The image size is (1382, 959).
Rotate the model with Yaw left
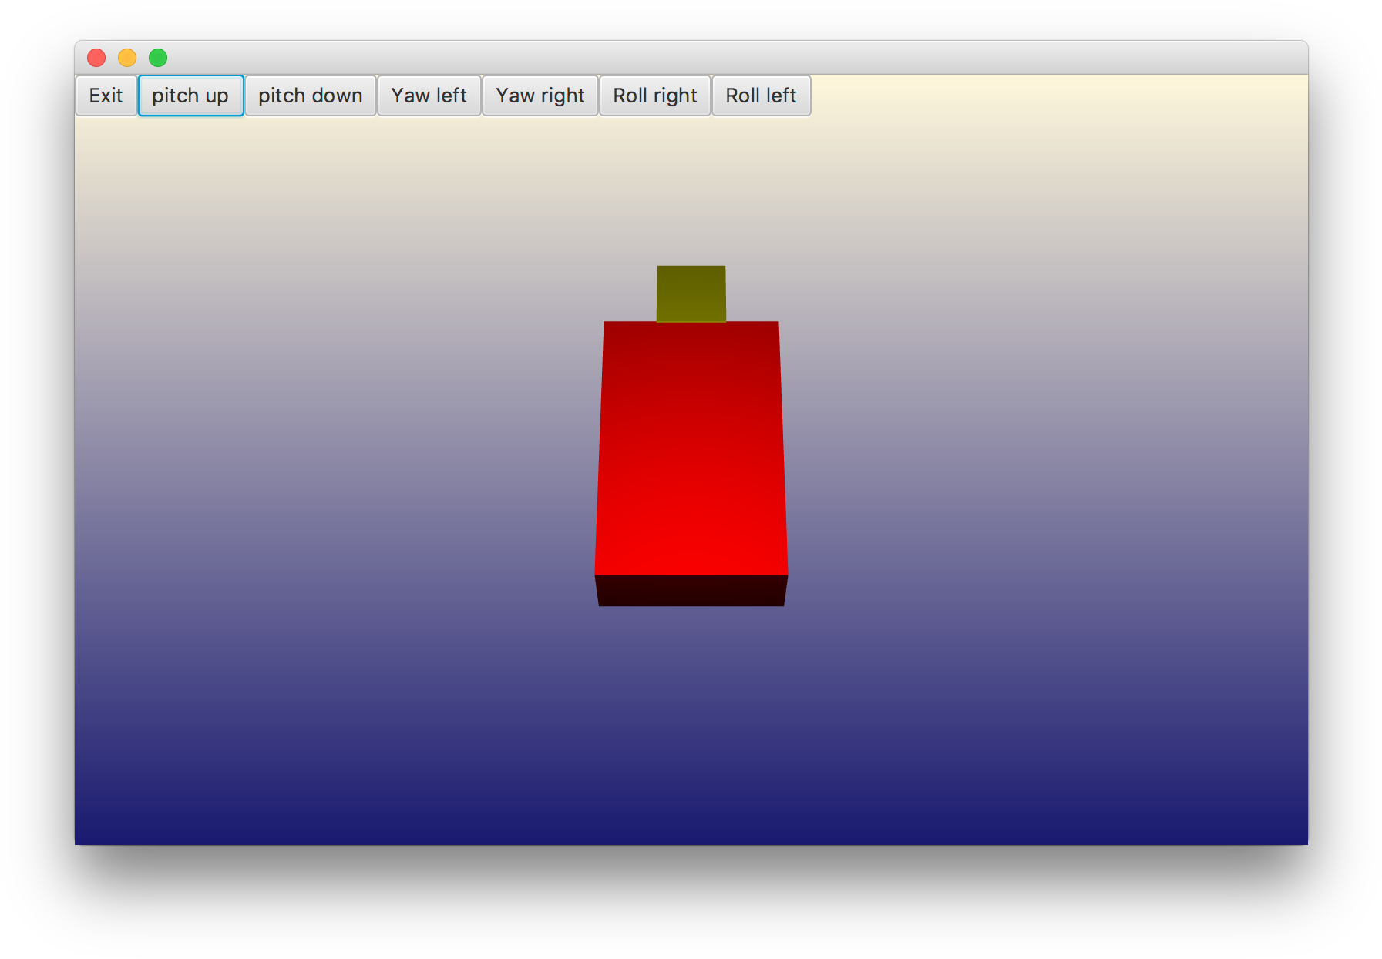(429, 96)
